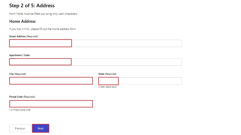The image size is (241, 135).
Task: Click the "Home Address" section heading
Action: [x=22, y=21]
